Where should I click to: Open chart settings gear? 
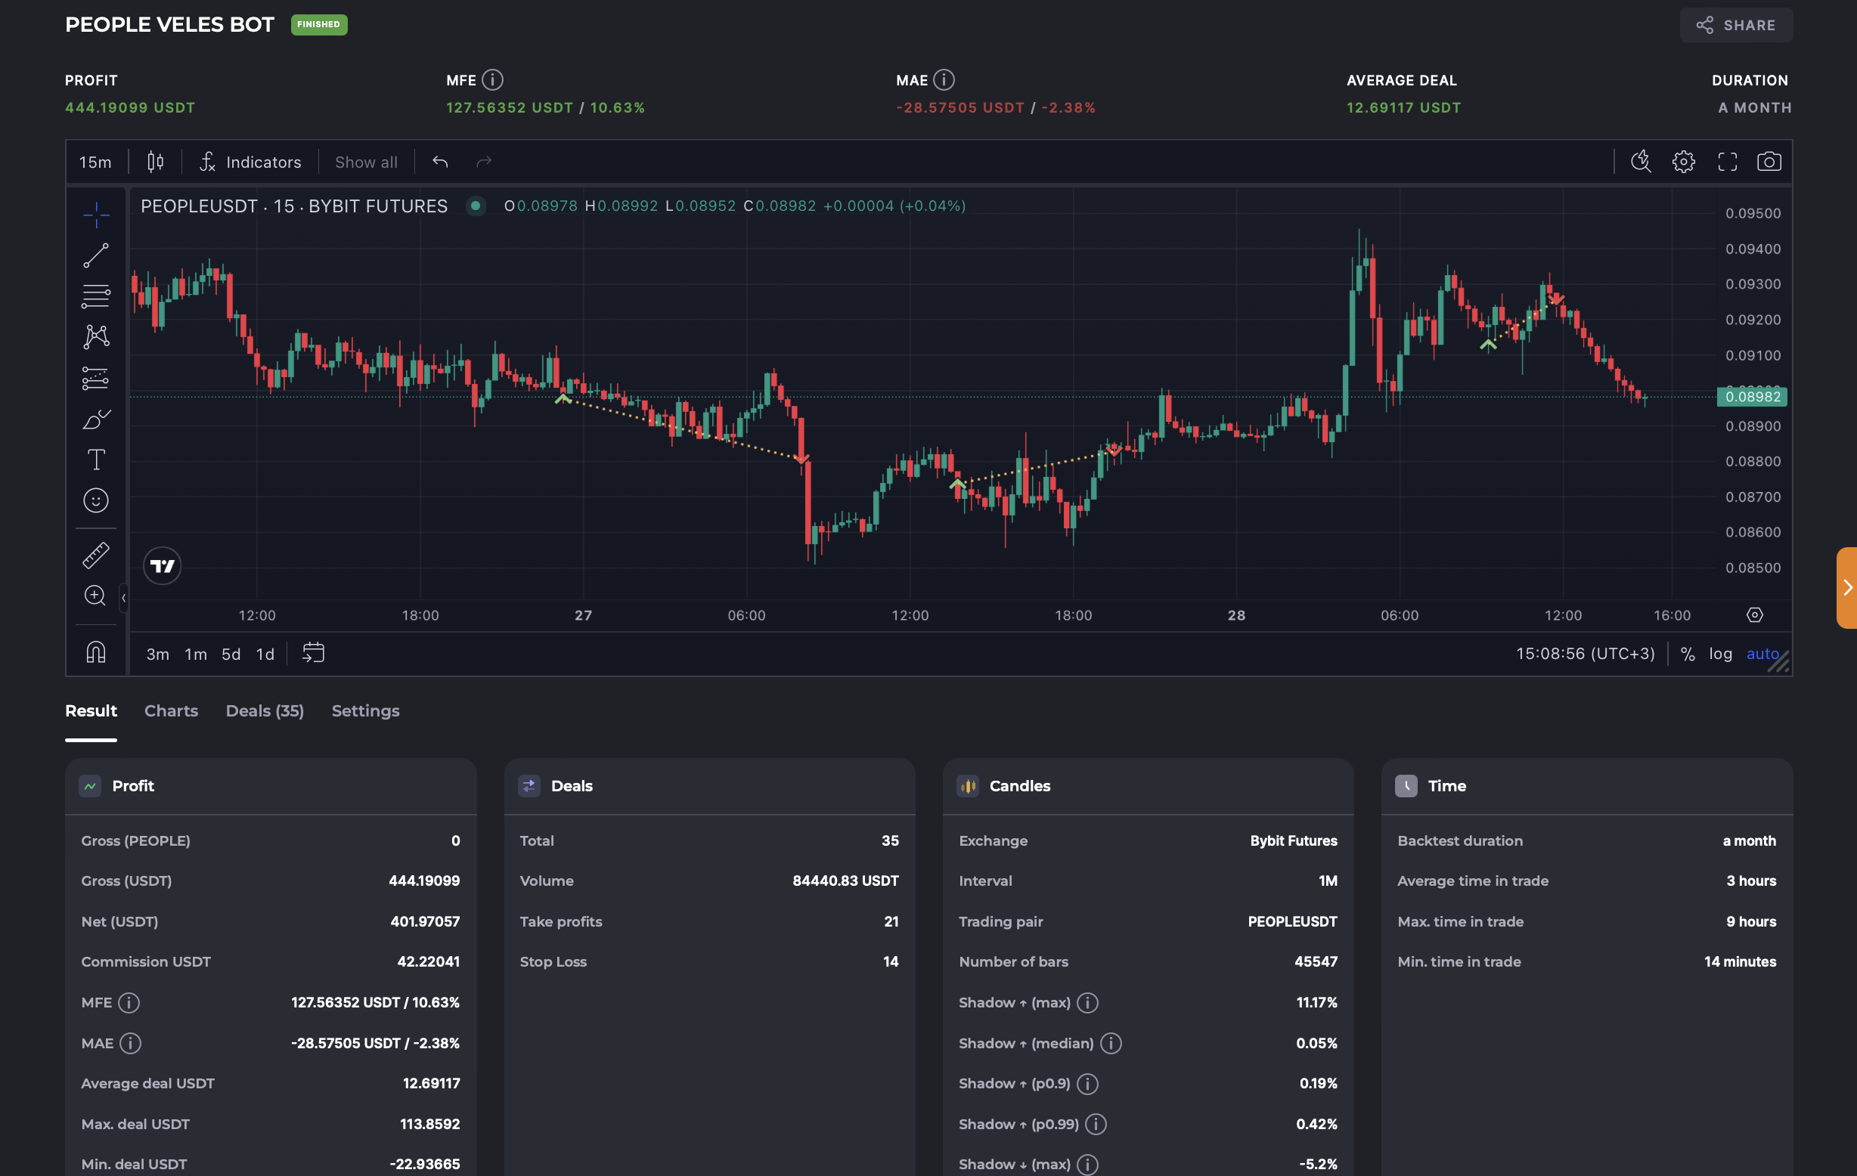[1685, 161]
